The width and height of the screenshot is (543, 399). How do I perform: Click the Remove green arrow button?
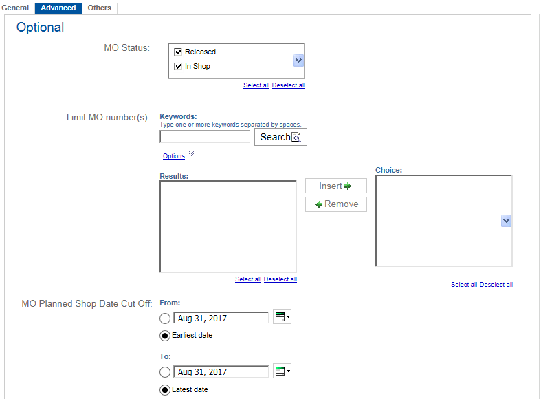(336, 204)
